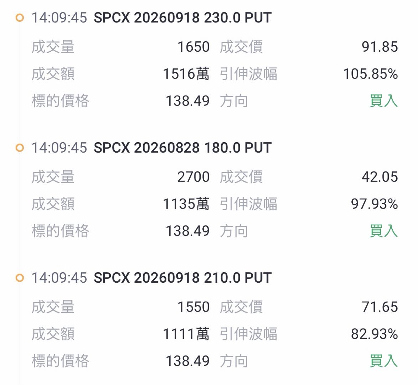This screenshot has width=418, height=385.
Task: Click the 42.05 trade price value
Action: [x=380, y=177]
